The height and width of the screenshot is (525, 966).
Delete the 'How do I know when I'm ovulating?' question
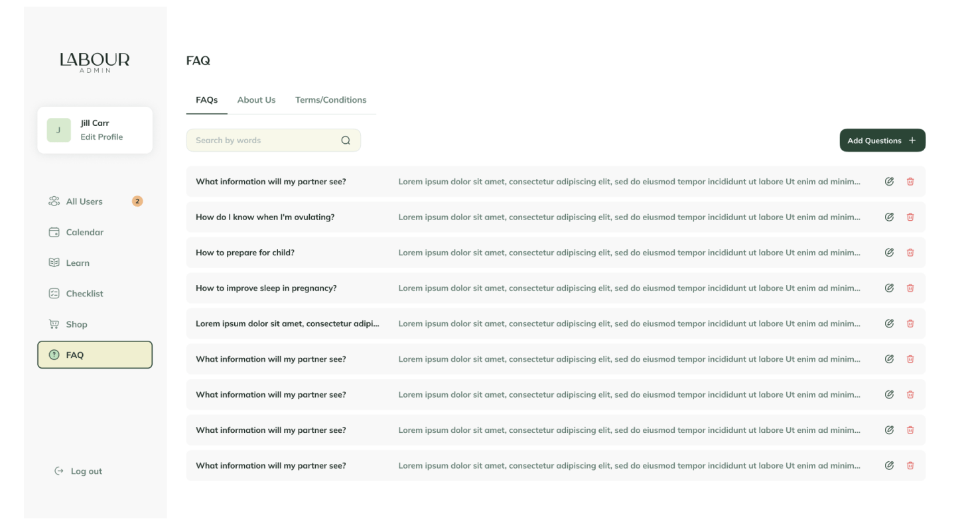click(x=910, y=217)
